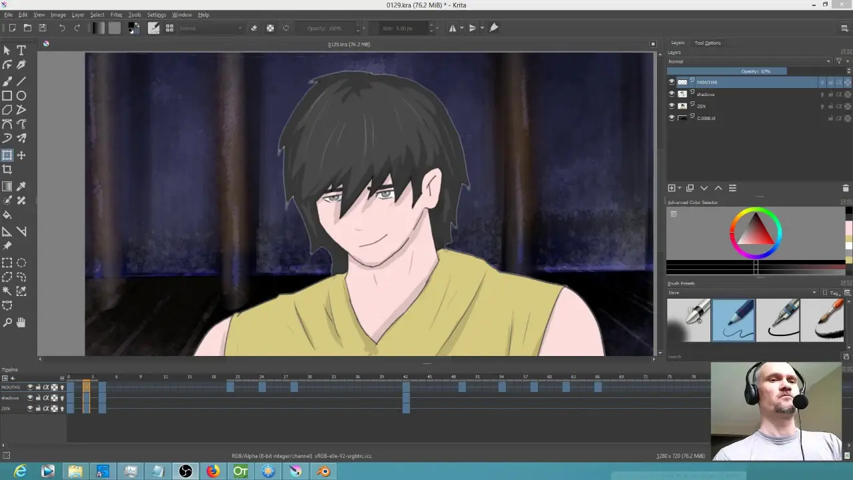Open the Layer menu
The height and width of the screenshot is (480, 853).
(x=78, y=15)
